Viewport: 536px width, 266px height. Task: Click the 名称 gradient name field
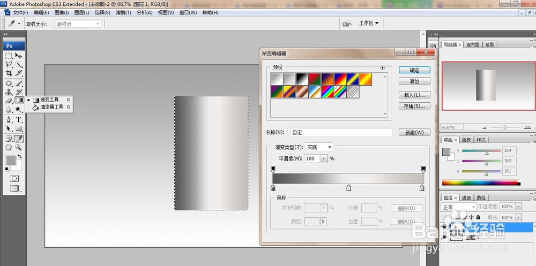(x=341, y=133)
